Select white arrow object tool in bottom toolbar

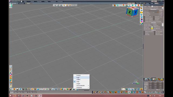[x=145, y=92]
